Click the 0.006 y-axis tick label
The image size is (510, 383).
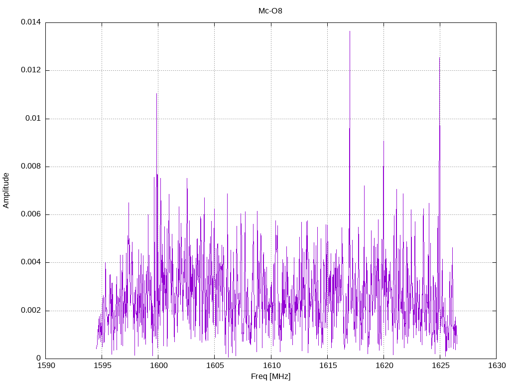coord(31,214)
